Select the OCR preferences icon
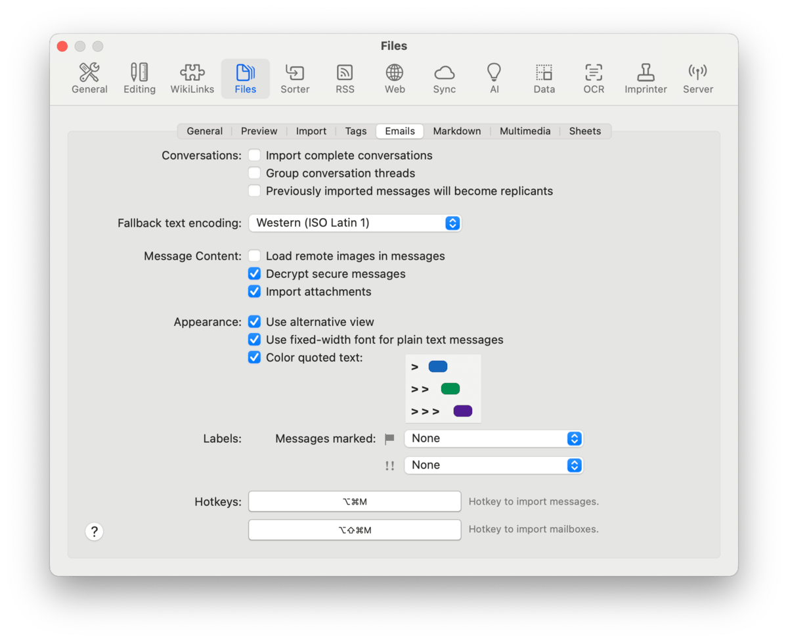 coord(594,79)
